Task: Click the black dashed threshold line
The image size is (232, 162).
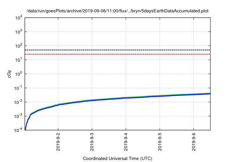Action: coord(117,50)
